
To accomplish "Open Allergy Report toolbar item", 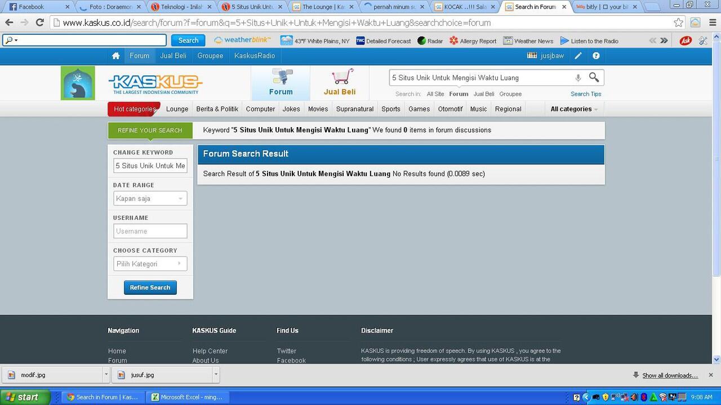I will click(473, 40).
